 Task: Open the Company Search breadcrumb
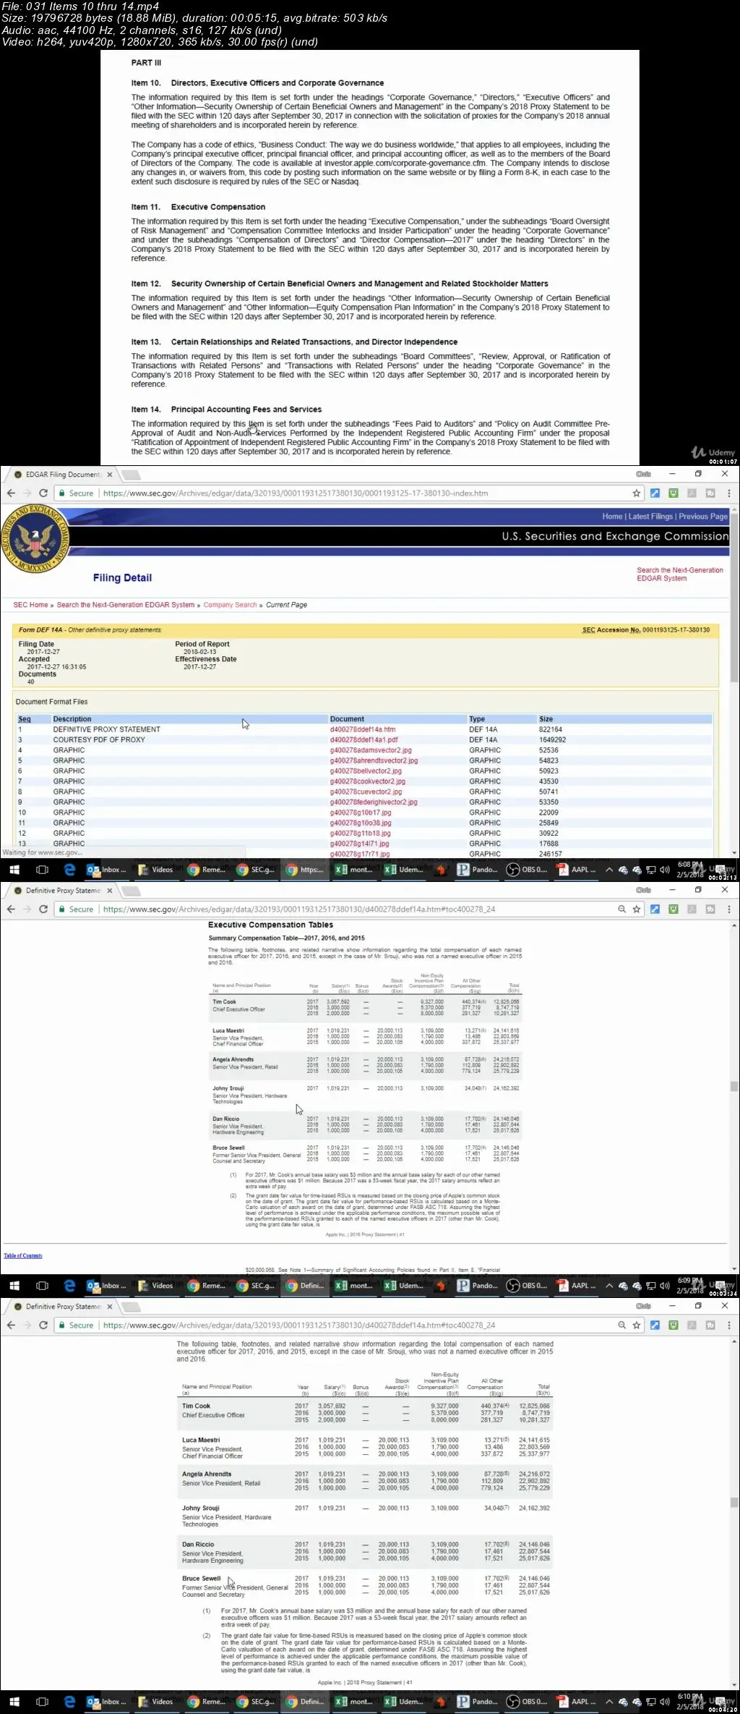coord(230,605)
